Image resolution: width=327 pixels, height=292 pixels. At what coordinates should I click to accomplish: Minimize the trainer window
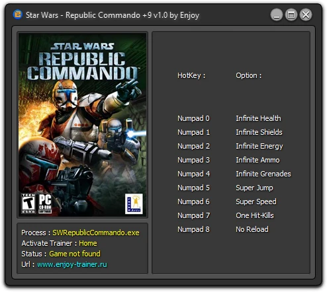[277, 15]
